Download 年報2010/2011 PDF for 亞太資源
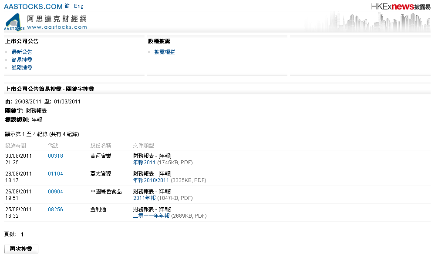 (151, 180)
